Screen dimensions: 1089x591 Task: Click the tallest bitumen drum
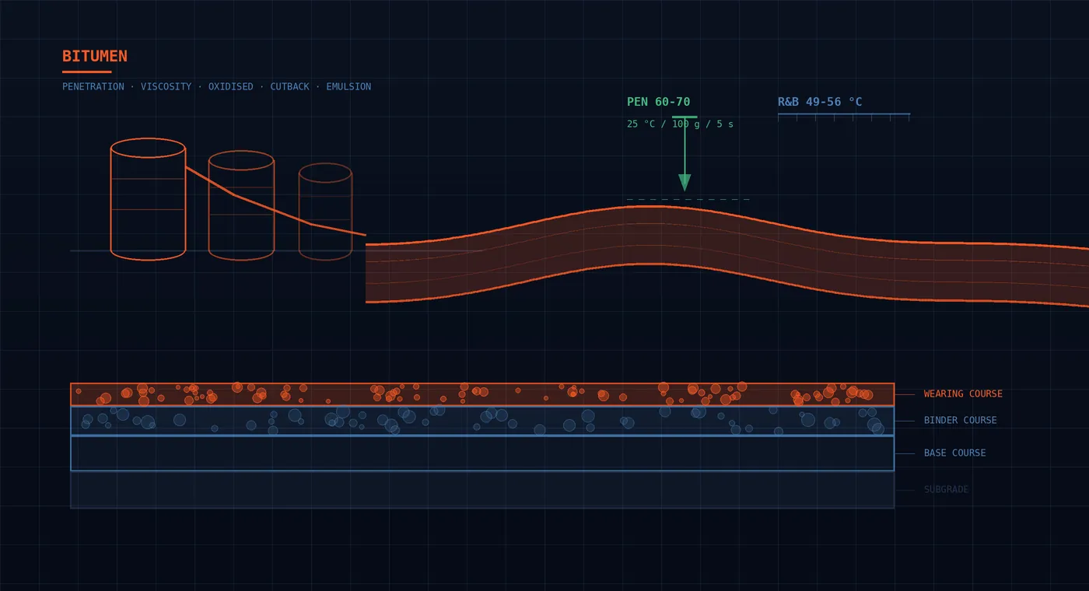pos(148,199)
